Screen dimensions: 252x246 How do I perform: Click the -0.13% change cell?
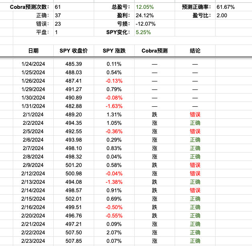[x=114, y=81]
